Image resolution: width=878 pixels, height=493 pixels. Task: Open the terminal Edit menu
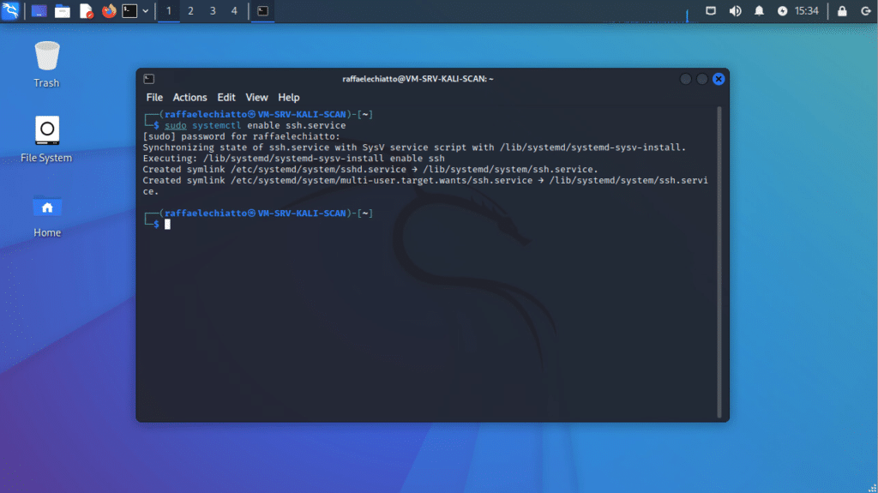226,98
